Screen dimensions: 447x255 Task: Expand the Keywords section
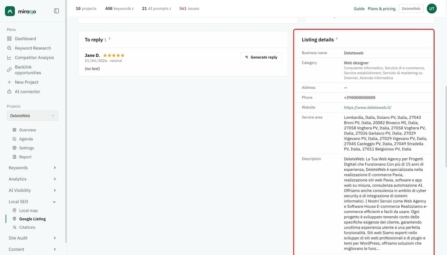[x=33, y=168]
